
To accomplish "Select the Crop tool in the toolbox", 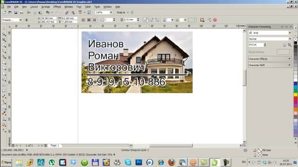I will click(4, 40).
